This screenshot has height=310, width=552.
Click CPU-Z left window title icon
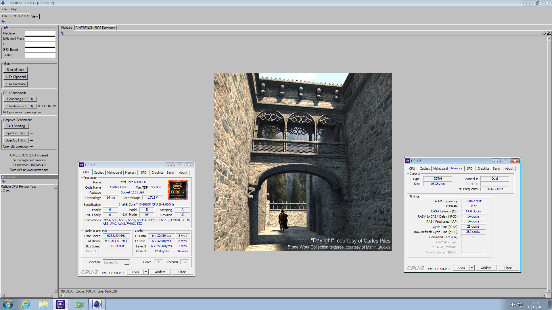click(82, 165)
